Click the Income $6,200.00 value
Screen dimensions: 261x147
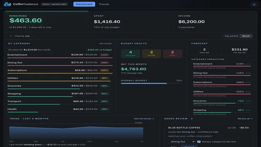[191, 22]
